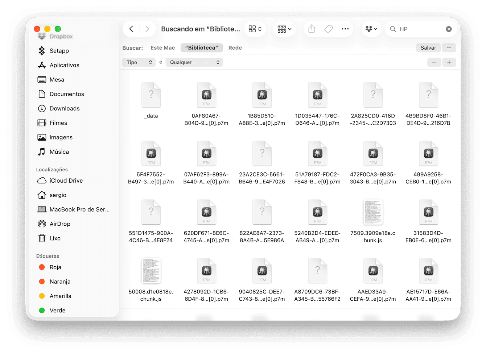486x354 pixels.
Task: Select file 620DF671-8E6C-4745-A...e[0].p7m
Action: [206, 213]
